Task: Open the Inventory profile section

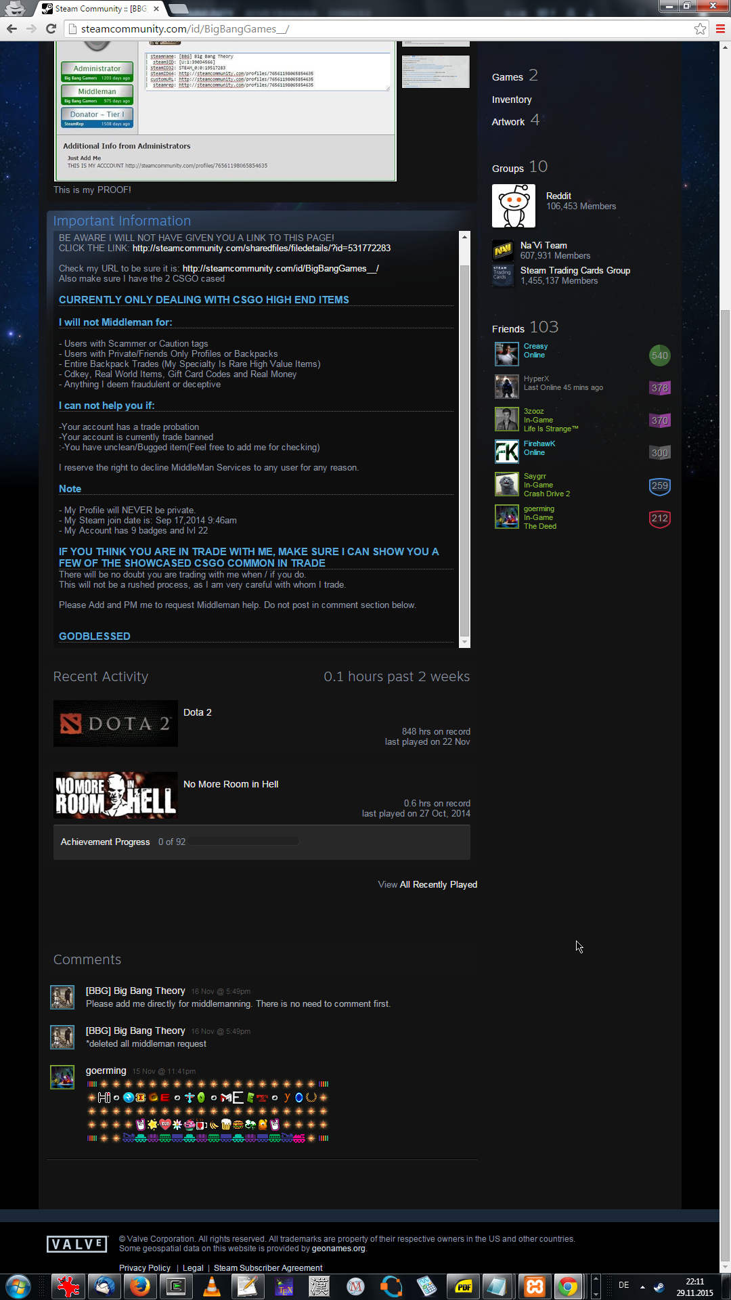Action: coord(512,100)
